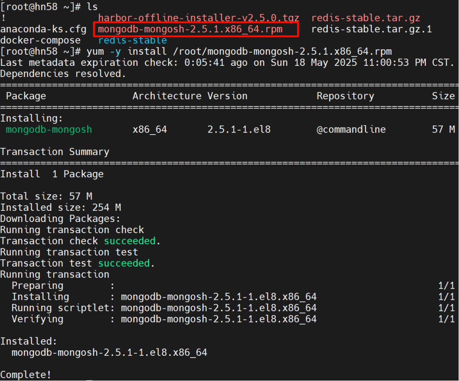Click the package name on the Installing line

pos(219,297)
